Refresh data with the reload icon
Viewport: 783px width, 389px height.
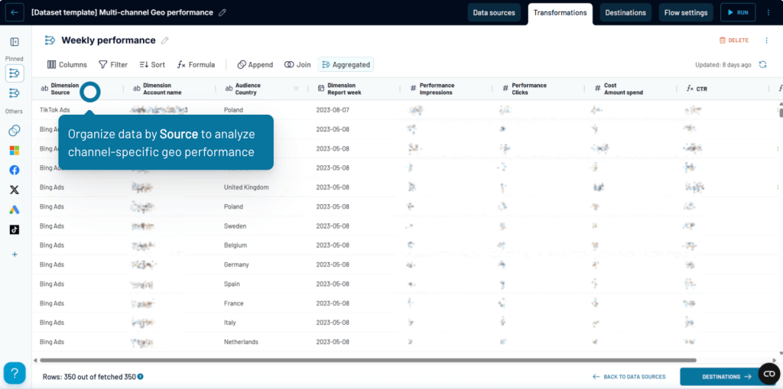762,65
